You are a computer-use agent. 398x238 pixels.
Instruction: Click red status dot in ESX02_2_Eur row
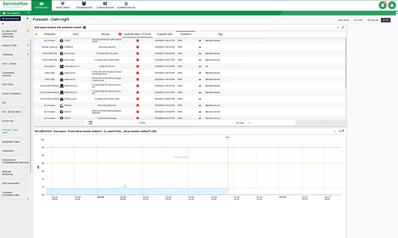(137, 99)
